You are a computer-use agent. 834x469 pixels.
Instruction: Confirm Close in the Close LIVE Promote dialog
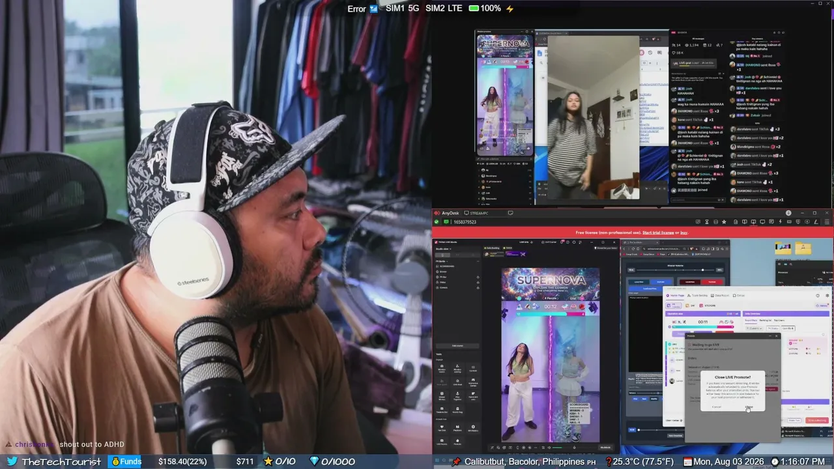coord(749,407)
